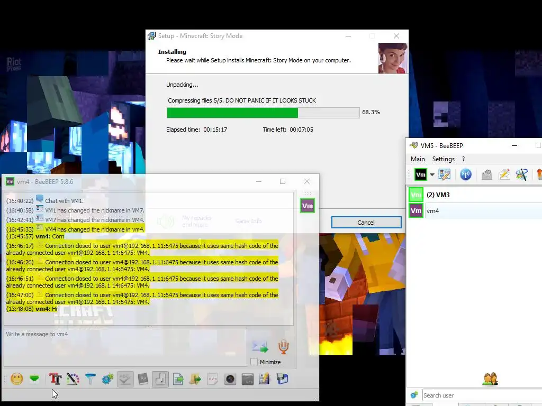Click the green preset message icon
542x406 pixels.
(x=34, y=379)
